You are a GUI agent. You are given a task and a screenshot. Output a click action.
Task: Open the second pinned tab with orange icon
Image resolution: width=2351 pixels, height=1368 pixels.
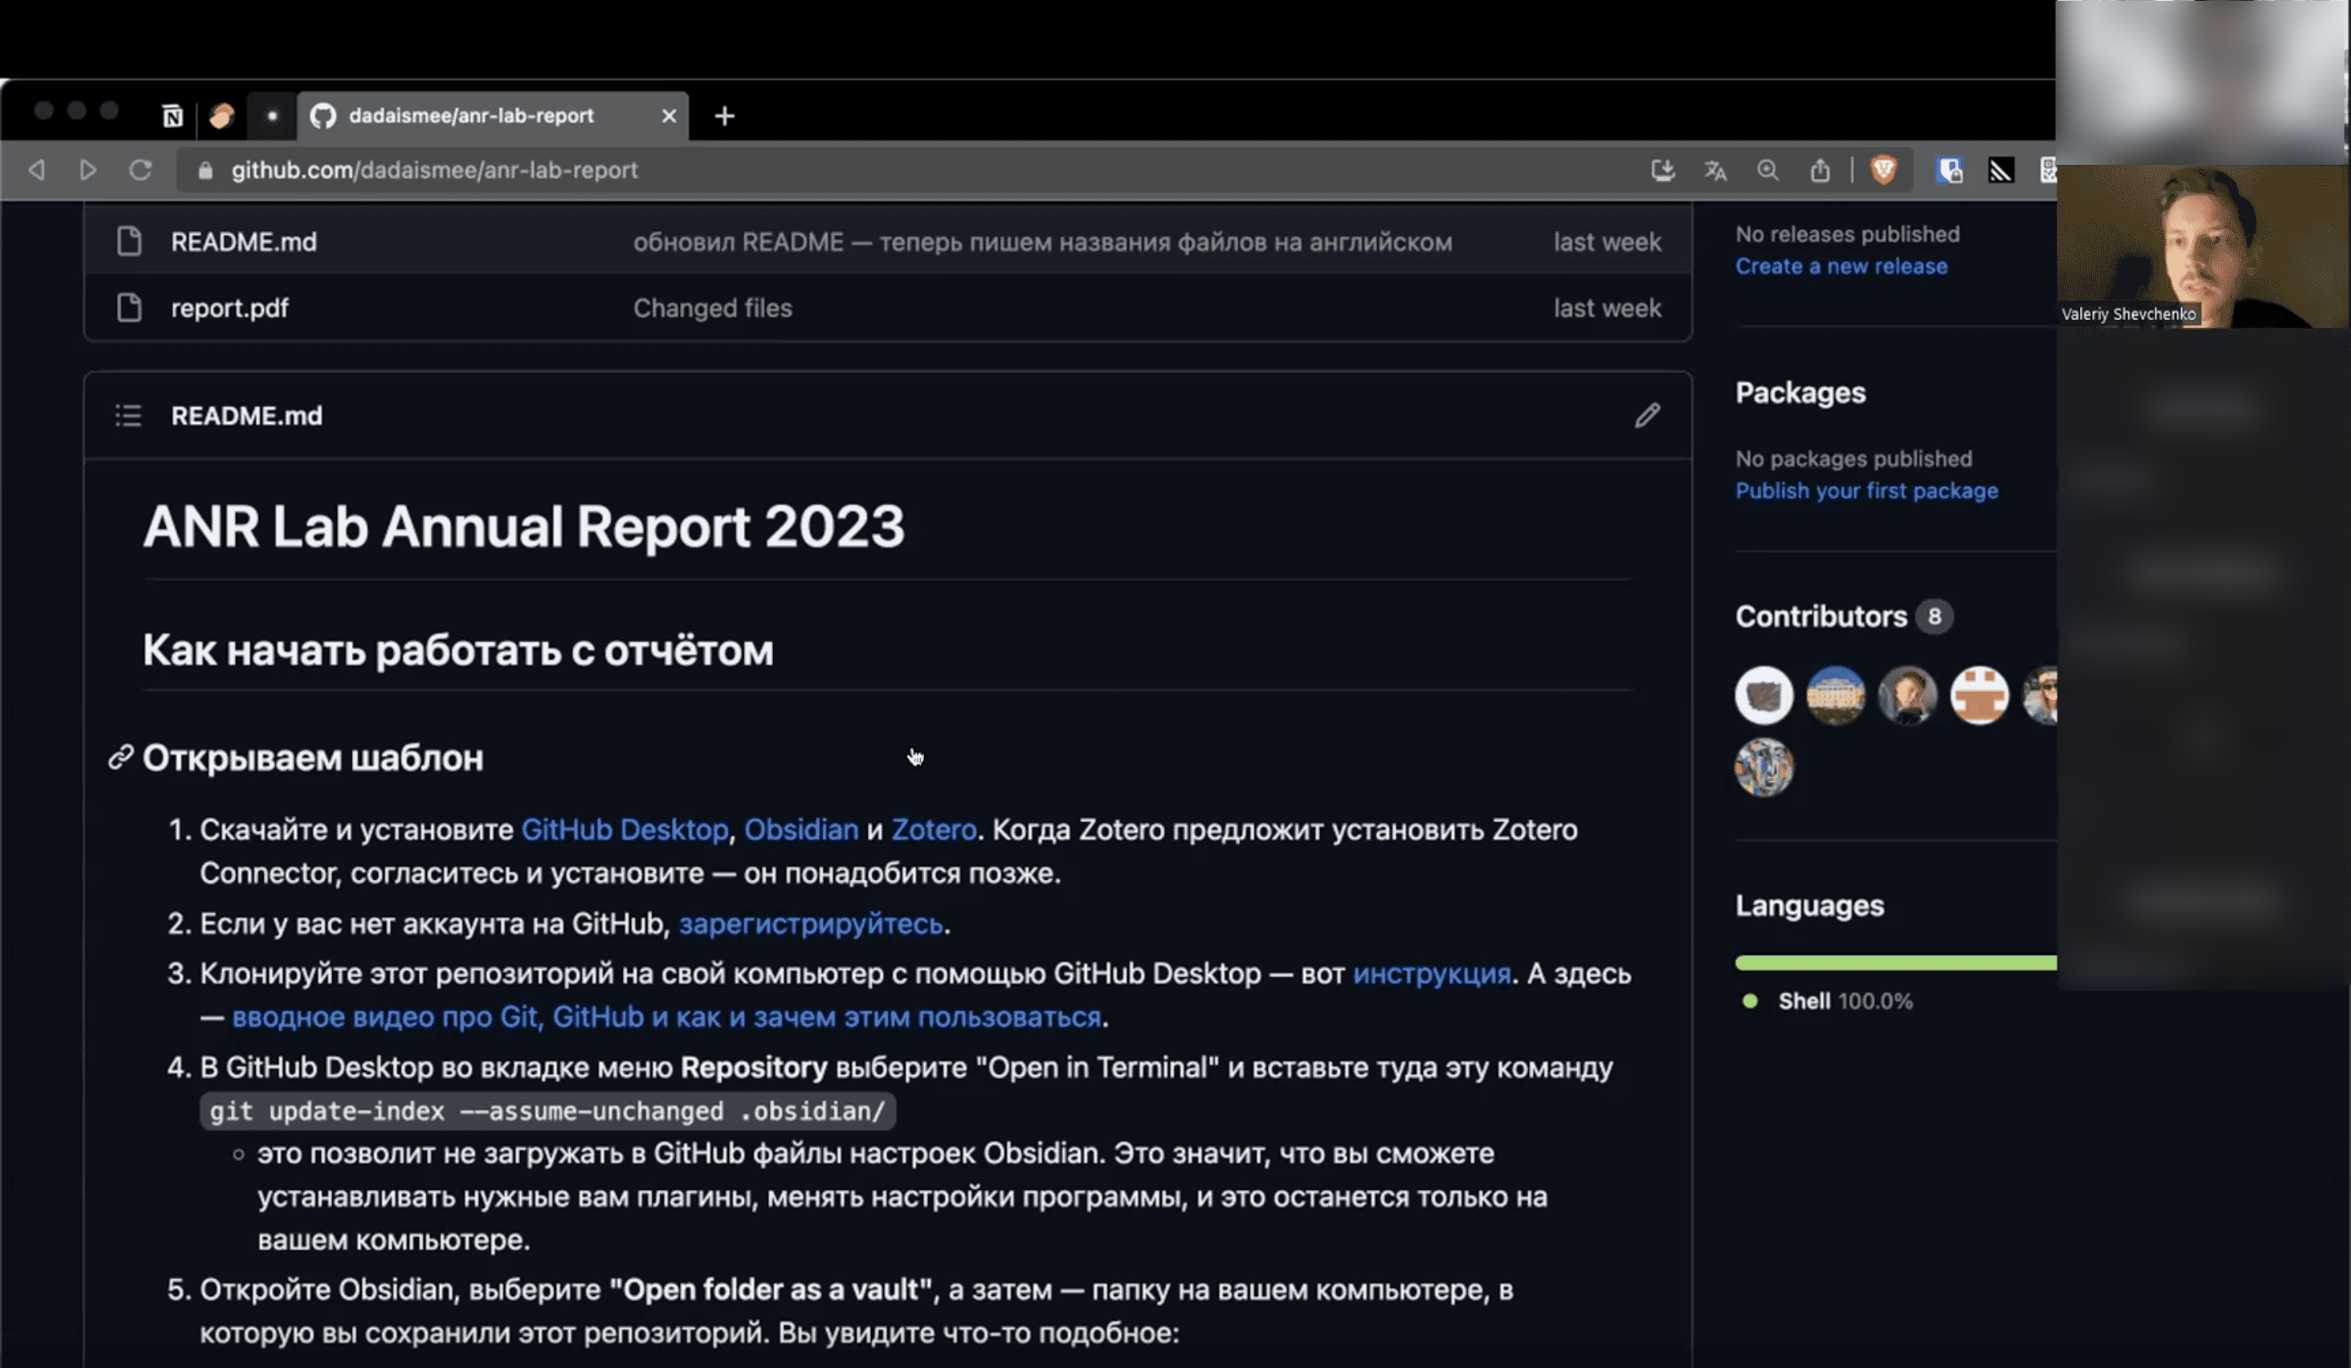coord(222,116)
